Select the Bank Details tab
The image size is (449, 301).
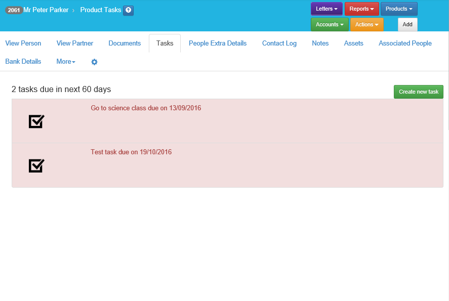click(x=23, y=62)
